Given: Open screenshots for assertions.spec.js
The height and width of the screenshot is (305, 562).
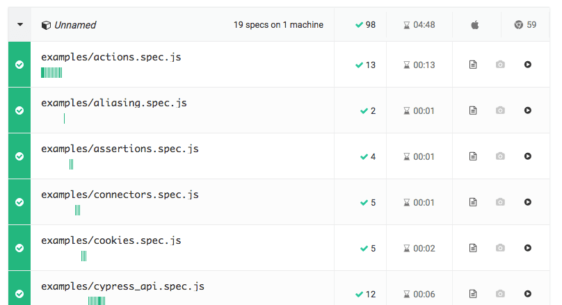Looking at the screenshot, I should [500, 156].
